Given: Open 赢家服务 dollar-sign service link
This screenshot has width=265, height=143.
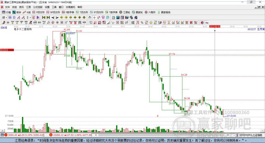Looking at the screenshot, I should pyautogui.click(x=164, y=12).
